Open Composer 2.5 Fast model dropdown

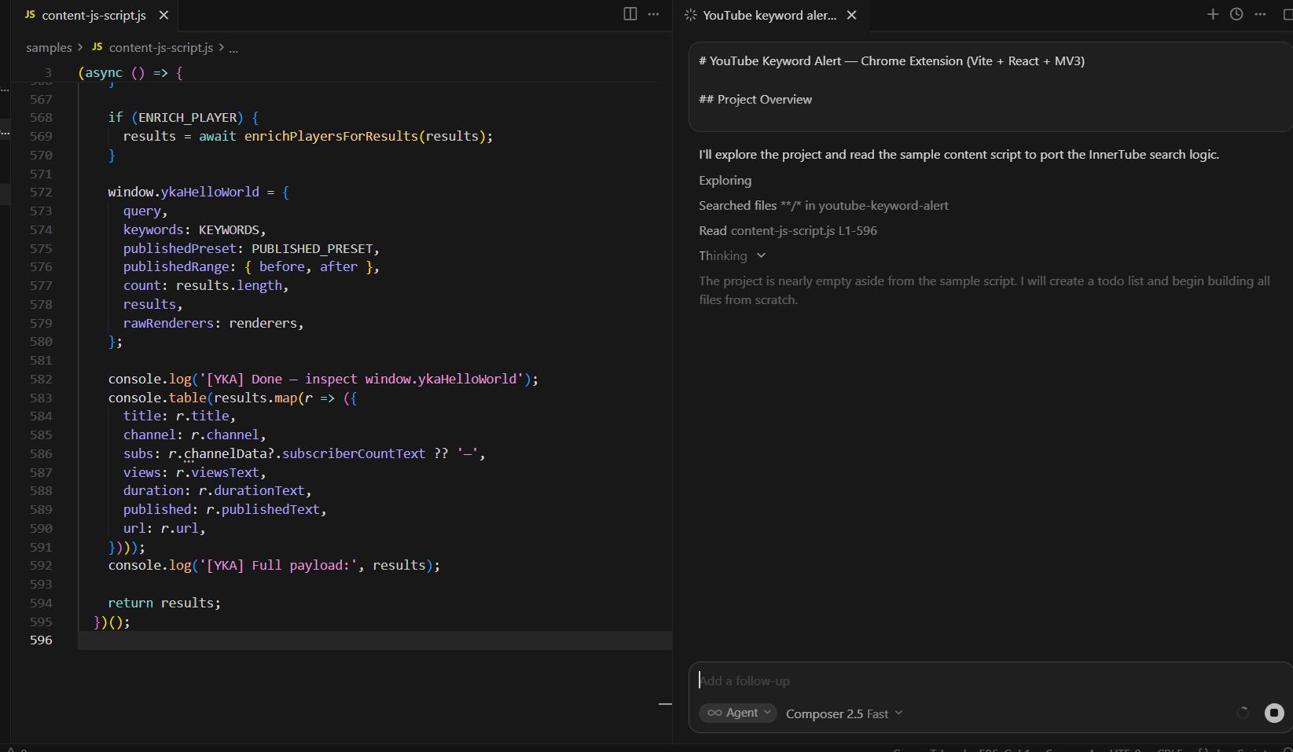[844, 713]
